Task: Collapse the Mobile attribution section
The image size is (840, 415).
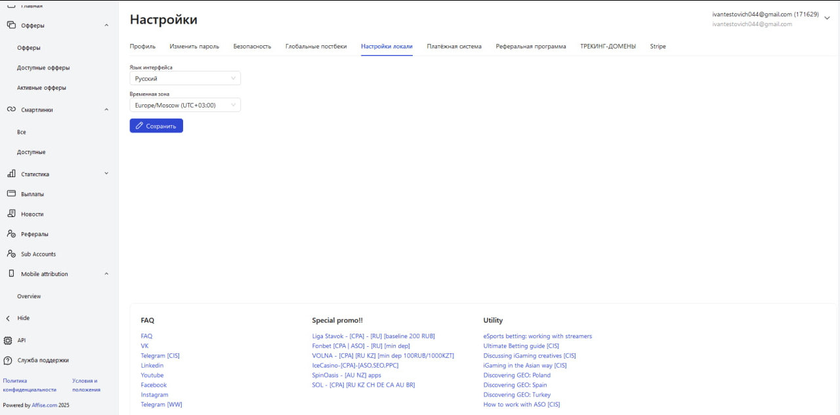Action: pos(106,274)
